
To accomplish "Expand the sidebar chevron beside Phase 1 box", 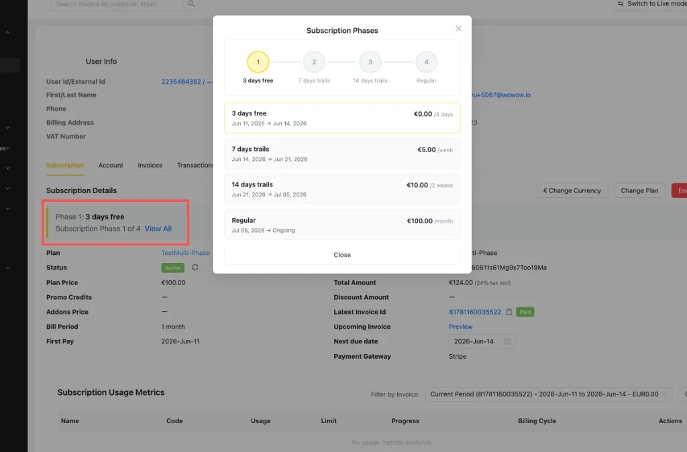I will coord(8,209).
